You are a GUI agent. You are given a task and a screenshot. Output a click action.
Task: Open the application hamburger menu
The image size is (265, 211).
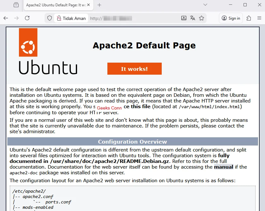point(260,18)
